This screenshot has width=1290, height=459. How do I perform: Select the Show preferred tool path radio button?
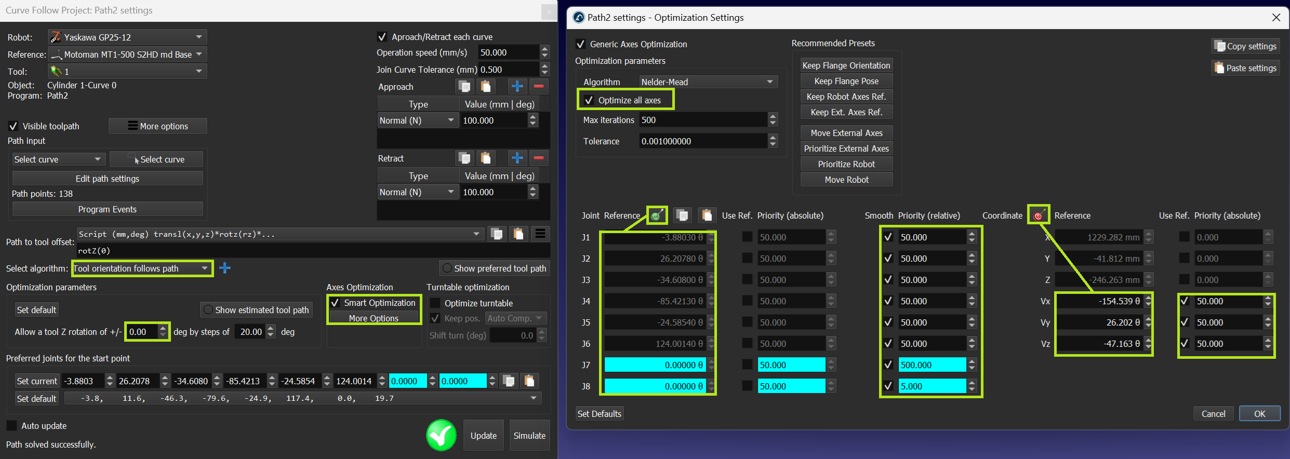(447, 268)
